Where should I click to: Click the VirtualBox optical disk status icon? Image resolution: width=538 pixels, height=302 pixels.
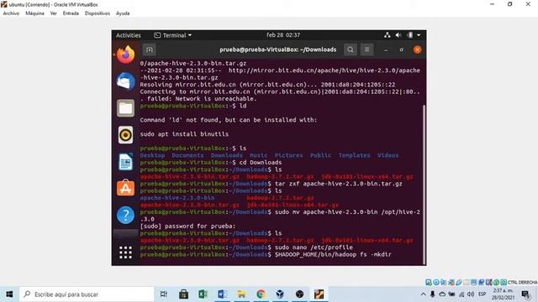pyautogui.click(x=436, y=282)
